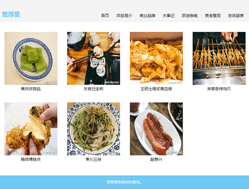Image resolution: width=249 pixels, height=189 pixels.
Task: Click the 宽厚里 site logo
Action: click(x=11, y=14)
